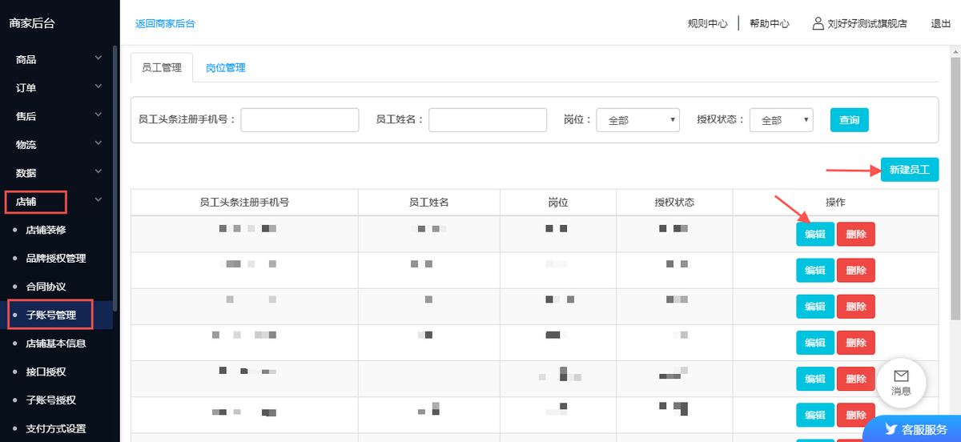Viewport: 961px width, 442px height.
Task: Click the 员工姓名 column header
Action: click(429, 203)
